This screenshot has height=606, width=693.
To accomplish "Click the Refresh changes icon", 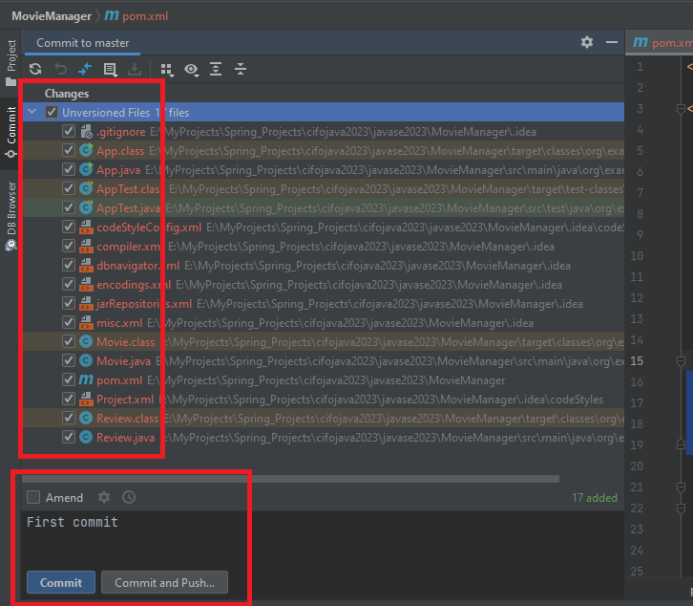I will pyautogui.click(x=35, y=69).
